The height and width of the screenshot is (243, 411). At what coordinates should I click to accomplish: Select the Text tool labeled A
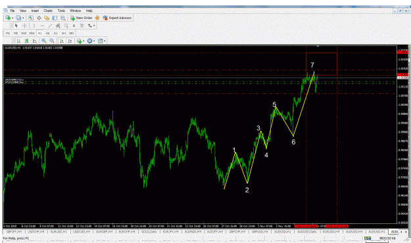(74, 26)
